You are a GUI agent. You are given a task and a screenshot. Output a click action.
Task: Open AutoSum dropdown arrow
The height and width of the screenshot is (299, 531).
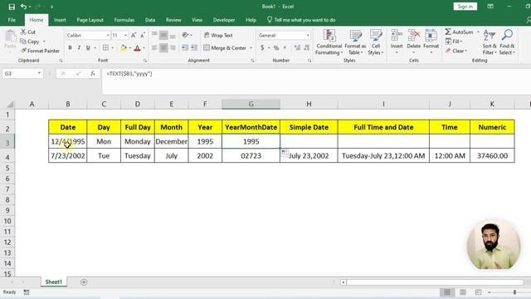pyautogui.click(x=478, y=32)
